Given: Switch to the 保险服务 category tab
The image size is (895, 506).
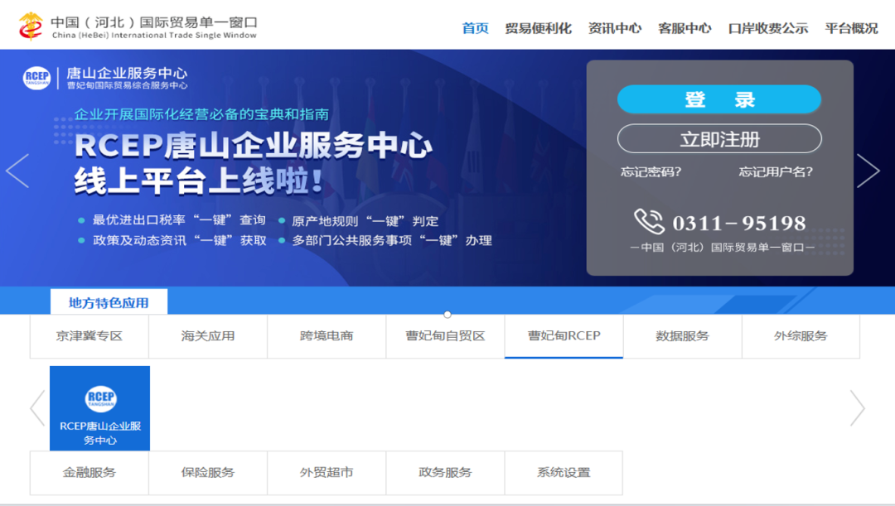Looking at the screenshot, I should coord(208,472).
